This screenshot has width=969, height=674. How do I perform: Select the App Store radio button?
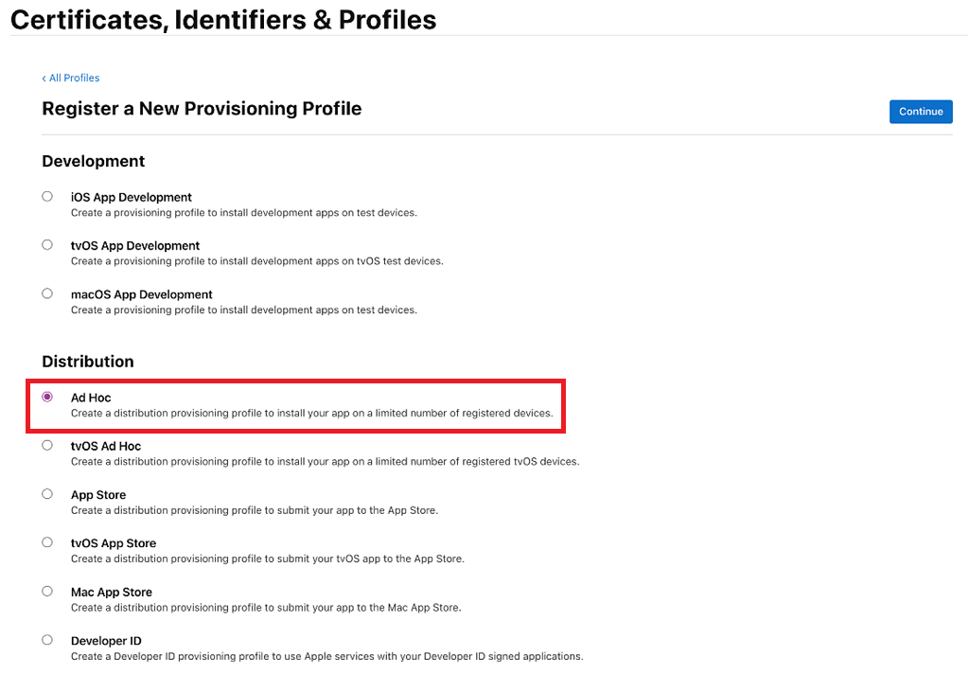point(47,494)
